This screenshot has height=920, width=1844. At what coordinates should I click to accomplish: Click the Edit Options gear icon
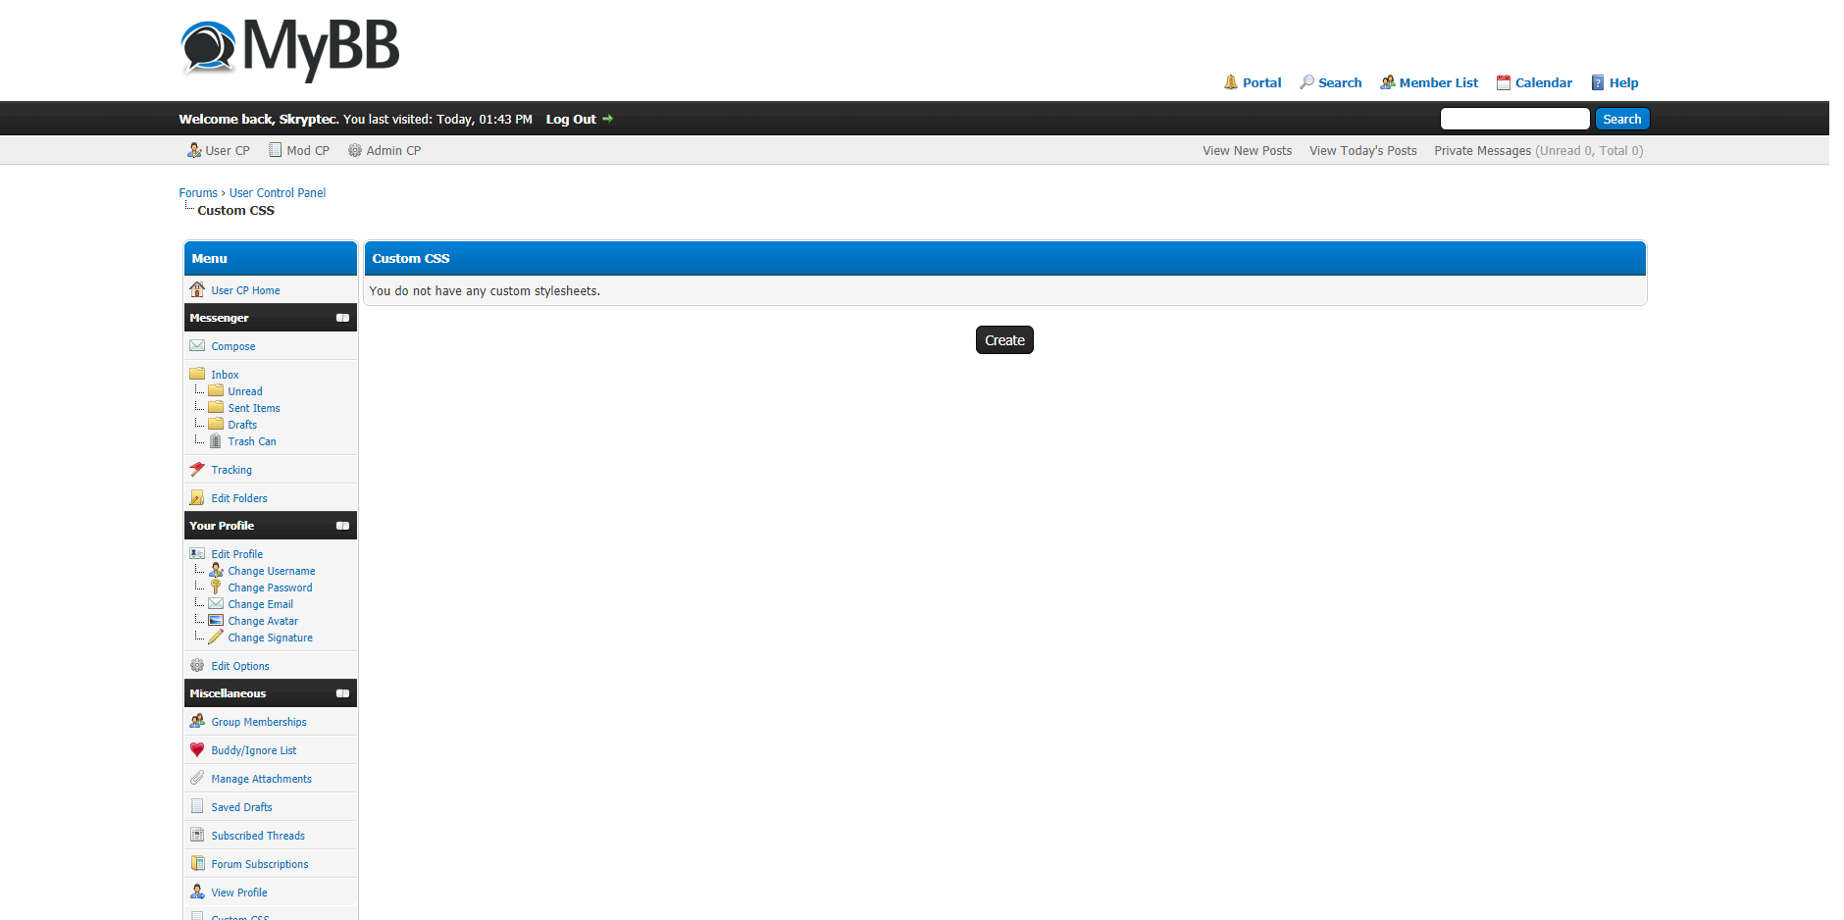pos(197,665)
